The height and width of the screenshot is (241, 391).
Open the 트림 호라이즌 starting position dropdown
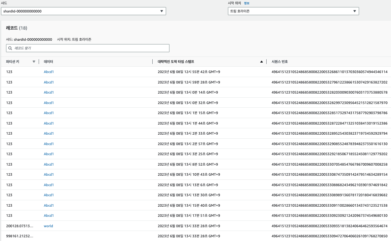(293, 11)
